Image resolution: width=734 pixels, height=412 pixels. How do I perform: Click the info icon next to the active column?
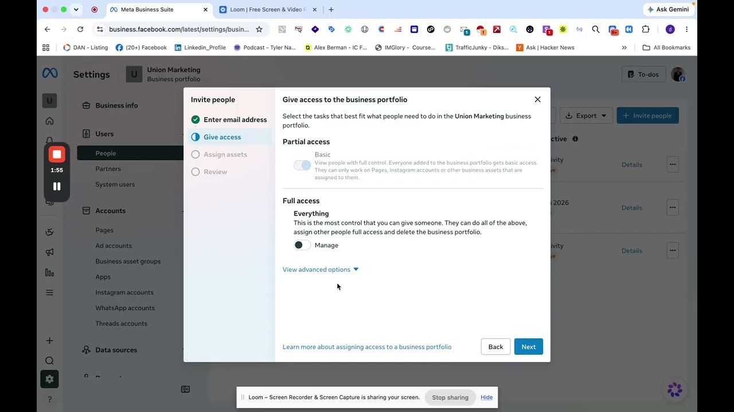click(x=575, y=138)
